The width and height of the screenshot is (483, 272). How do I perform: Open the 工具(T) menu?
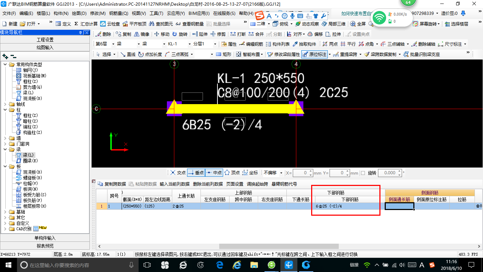pos(156,13)
